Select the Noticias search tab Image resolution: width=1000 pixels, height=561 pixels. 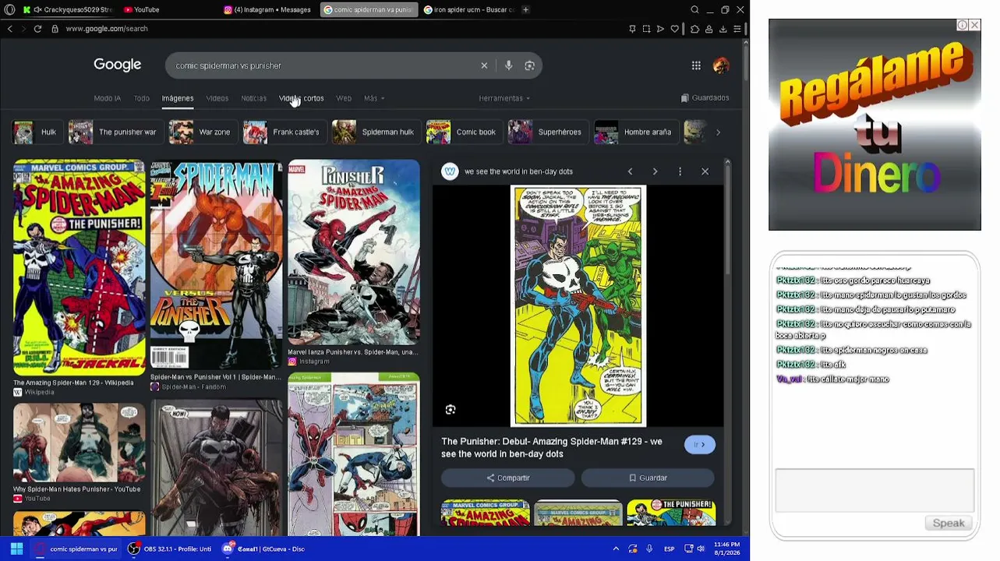click(x=253, y=98)
